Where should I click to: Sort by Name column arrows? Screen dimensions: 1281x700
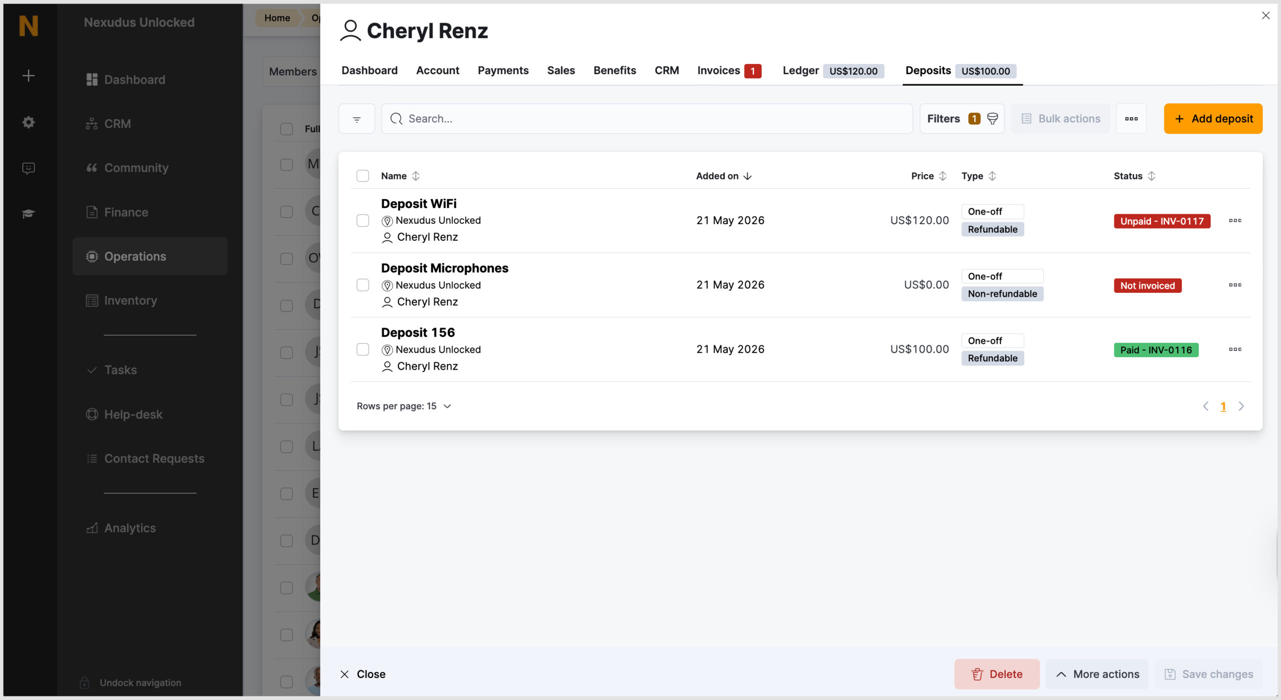[416, 176]
